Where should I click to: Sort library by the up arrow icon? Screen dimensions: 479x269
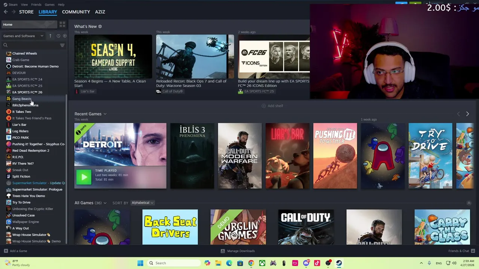(50, 36)
